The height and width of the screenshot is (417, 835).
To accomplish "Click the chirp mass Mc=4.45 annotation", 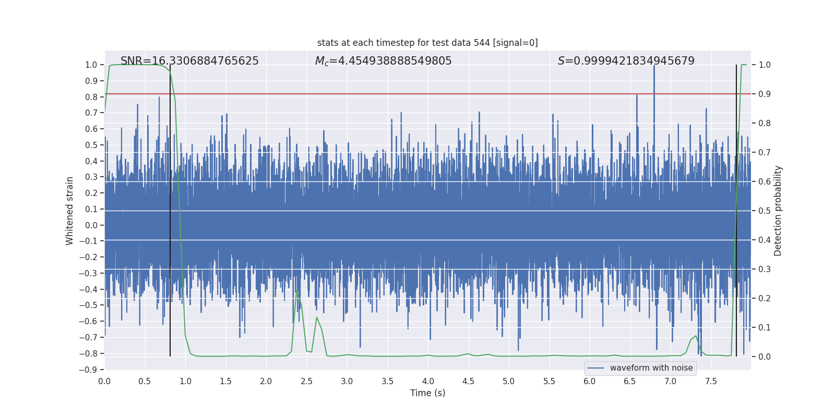I will [383, 61].
